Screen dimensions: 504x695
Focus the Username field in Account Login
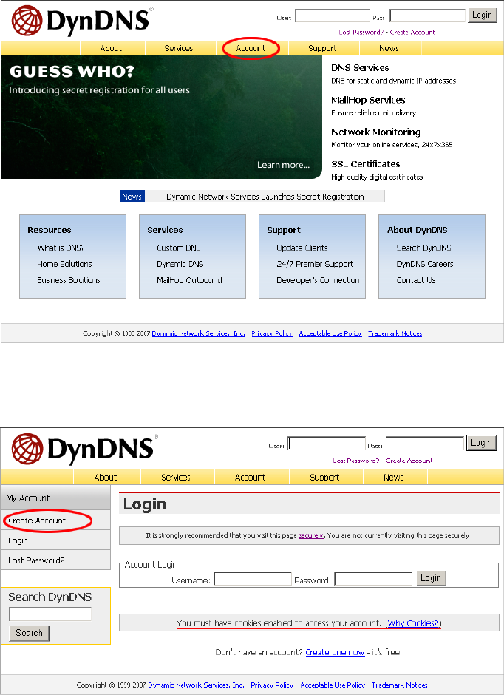[253, 579]
